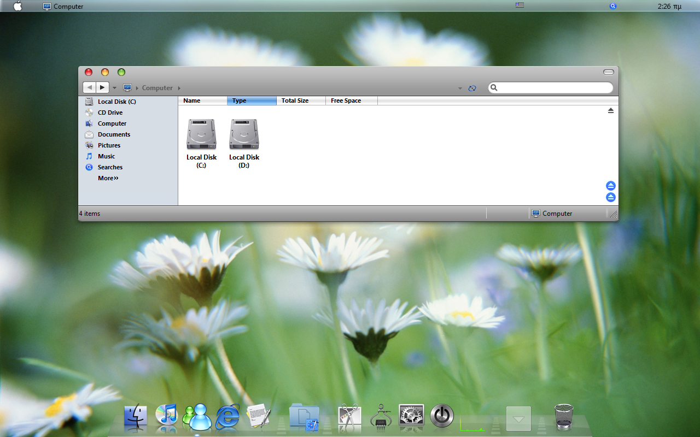Sort by the Free Space column header
Image resolution: width=700 pixels, height=437 pixels.
click(x=351, y=101)
